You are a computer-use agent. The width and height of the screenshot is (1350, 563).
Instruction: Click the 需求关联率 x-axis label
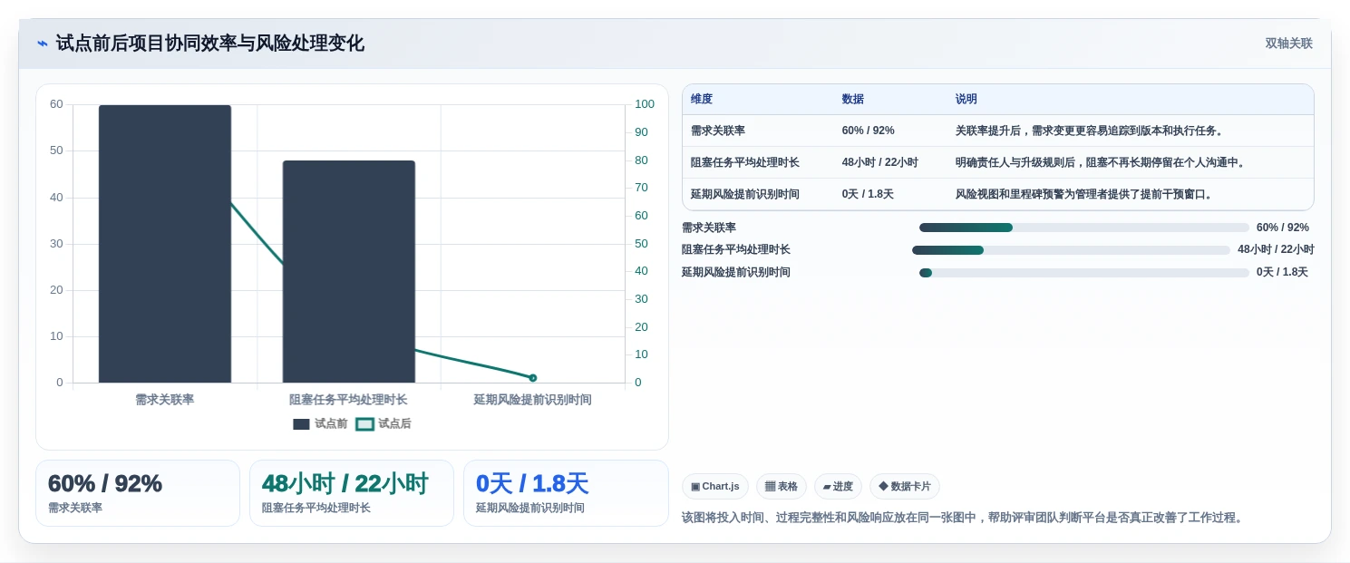pyautogui.click(x=165, y=400)
